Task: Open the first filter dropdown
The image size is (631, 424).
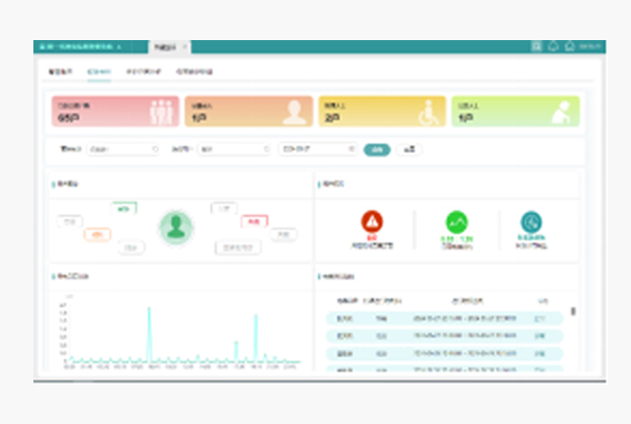Action: pyautogui.click(x=123, y=149)
